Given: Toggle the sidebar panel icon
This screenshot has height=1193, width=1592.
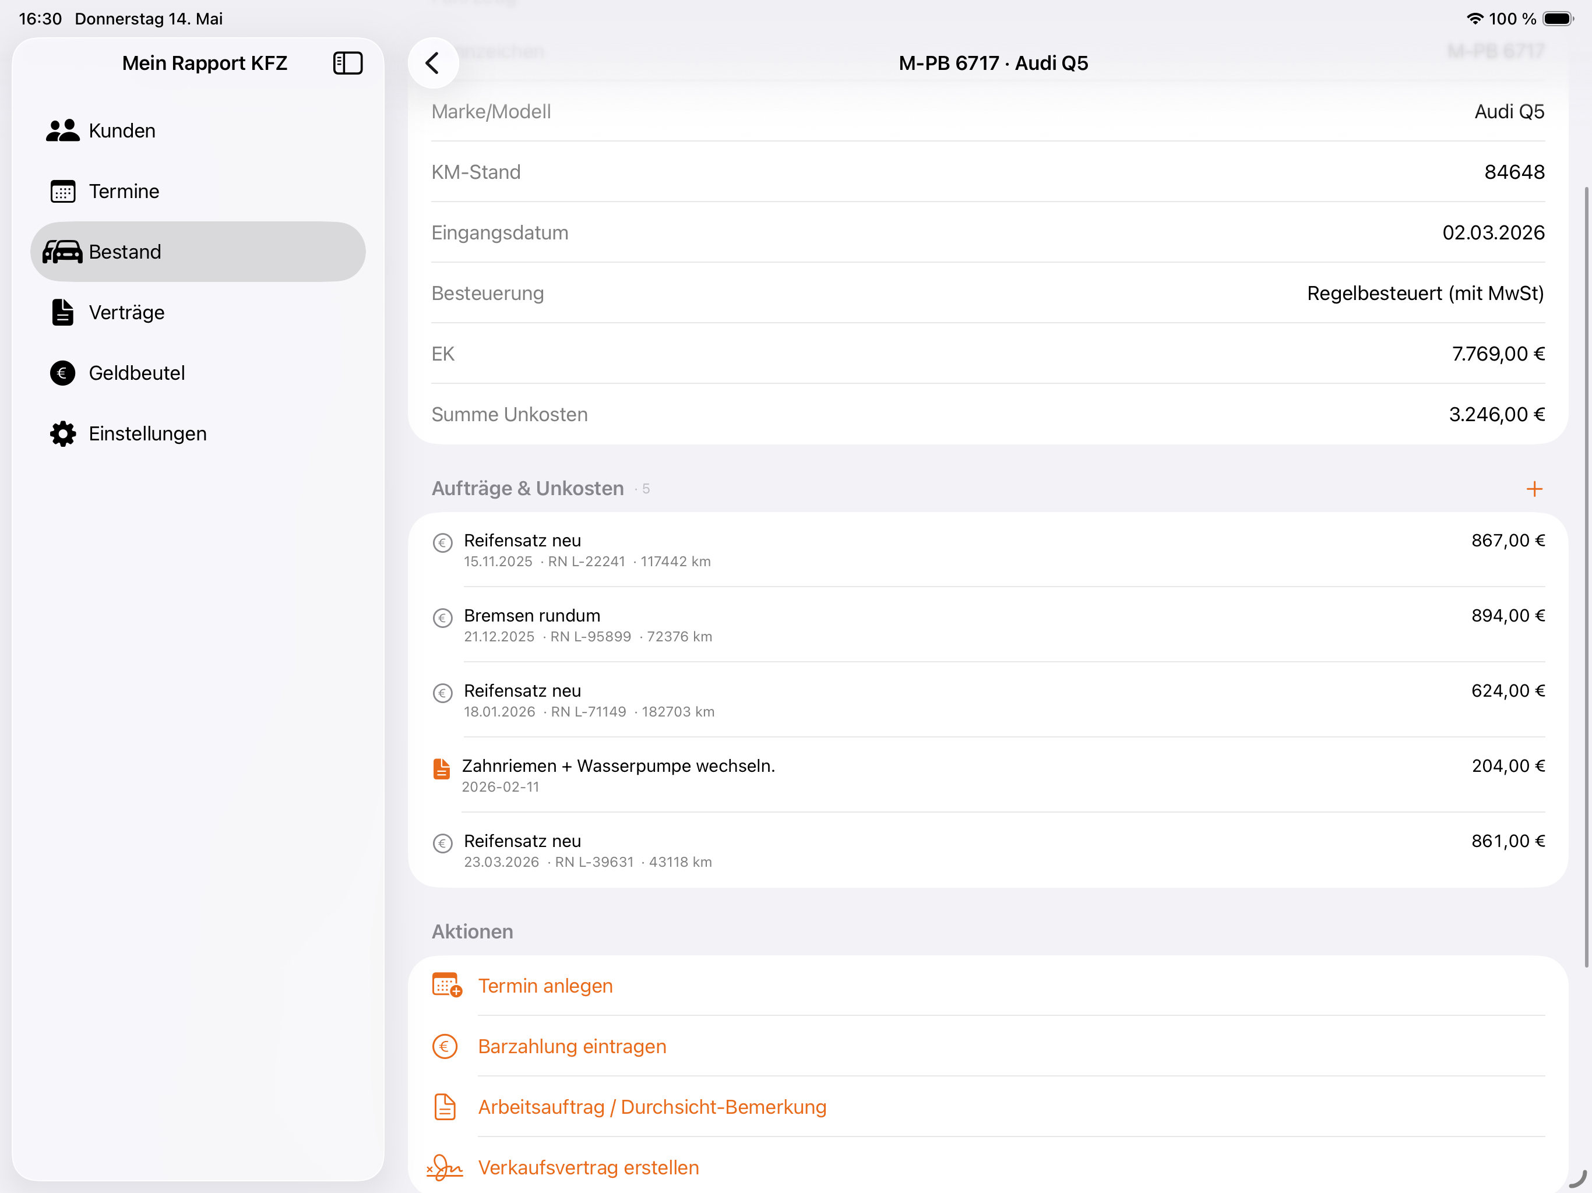Looking at the screenshot, I should point(348,63).
